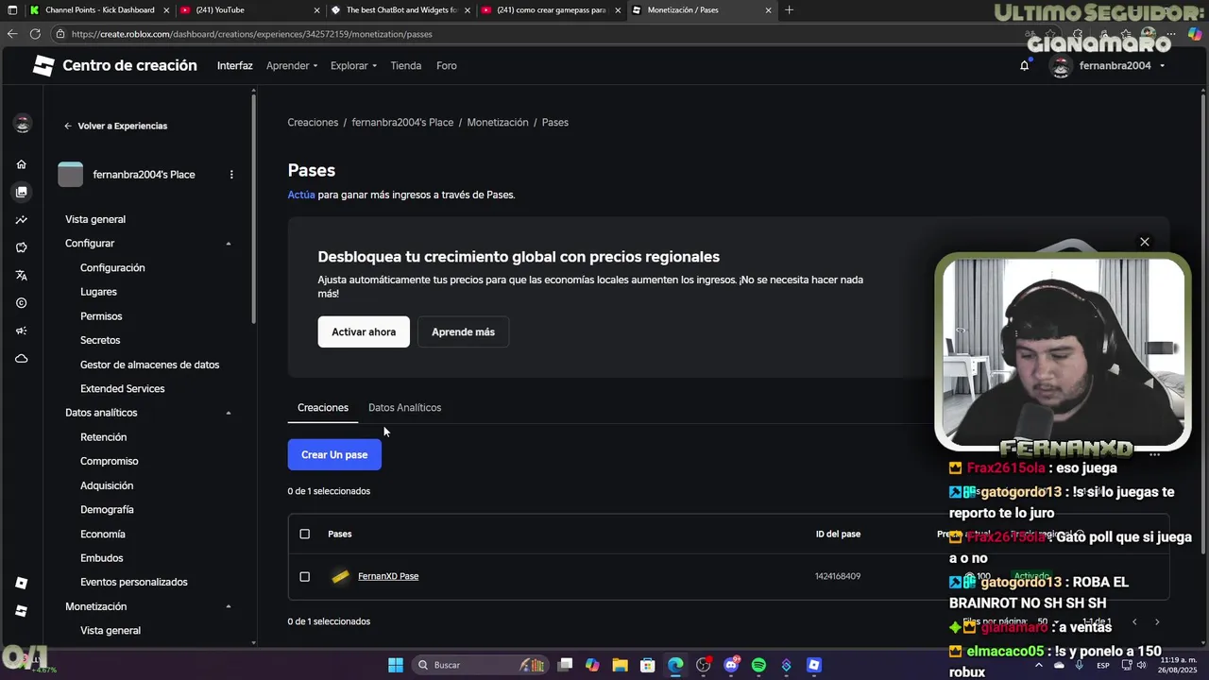
Task: Open the Aprender dropdown menu
Action: point(292,66)
